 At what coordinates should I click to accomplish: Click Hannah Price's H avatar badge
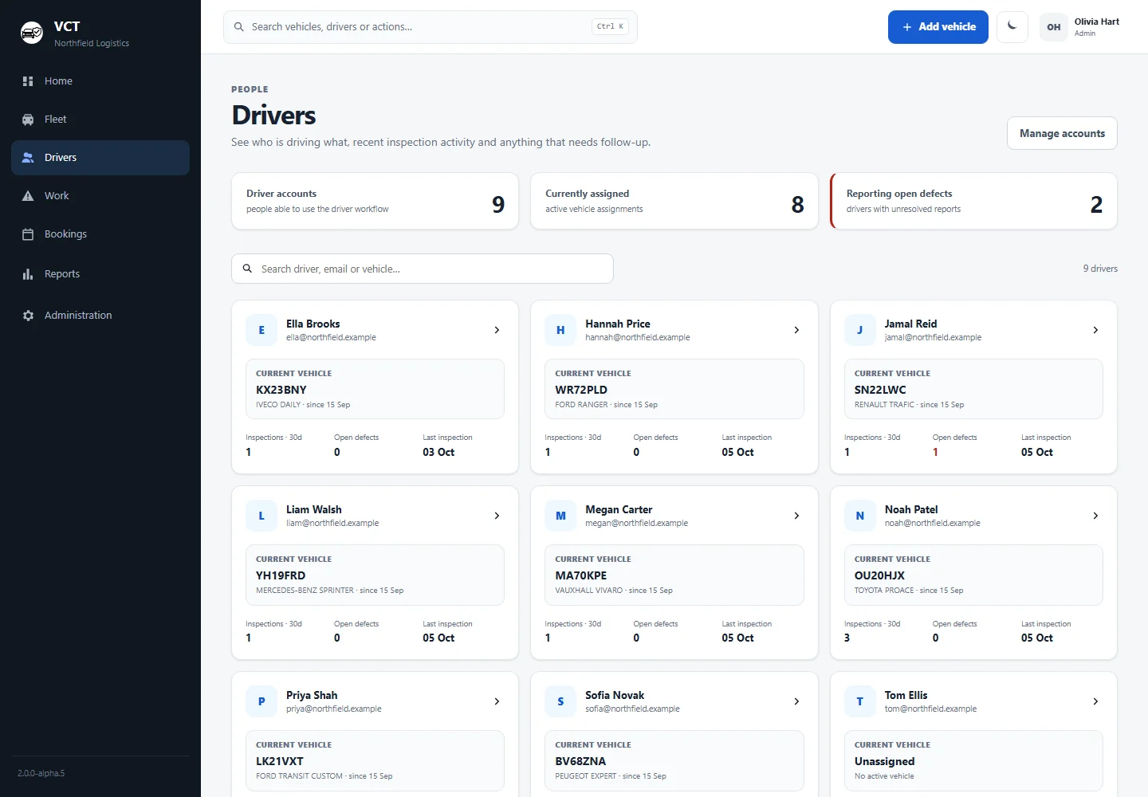pyautogui.click(x=560, y=330)
